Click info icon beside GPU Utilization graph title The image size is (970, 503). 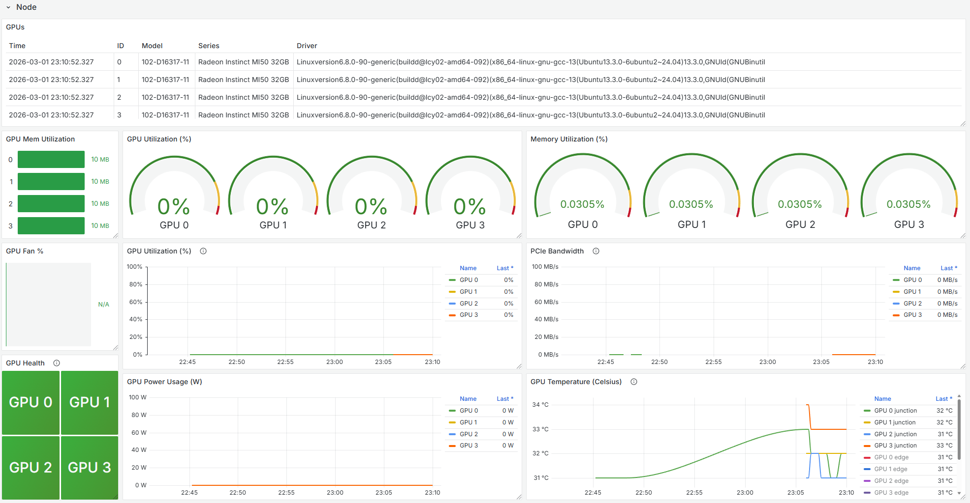point(203,251)
